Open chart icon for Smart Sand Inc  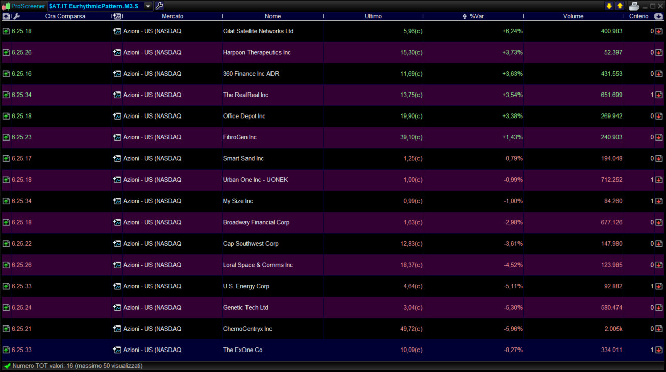(x=117, y=158)
